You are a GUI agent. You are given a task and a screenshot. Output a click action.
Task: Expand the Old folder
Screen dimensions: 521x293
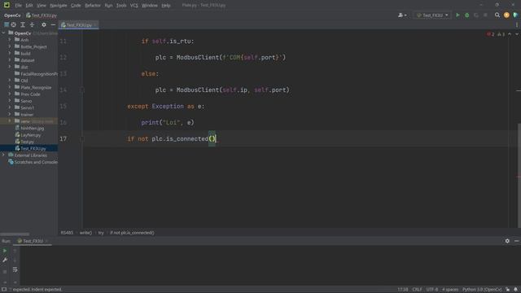pos(10,81)
